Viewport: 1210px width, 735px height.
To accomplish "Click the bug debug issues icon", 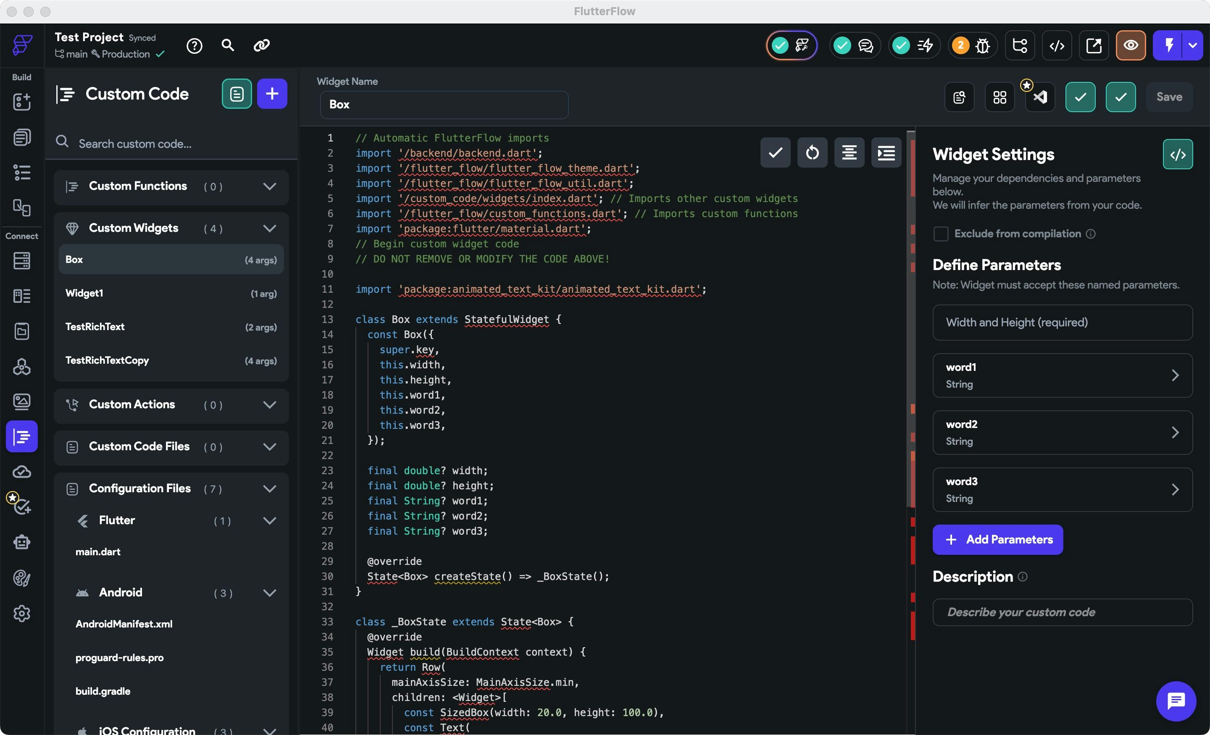I will click(x=982, y=46).
